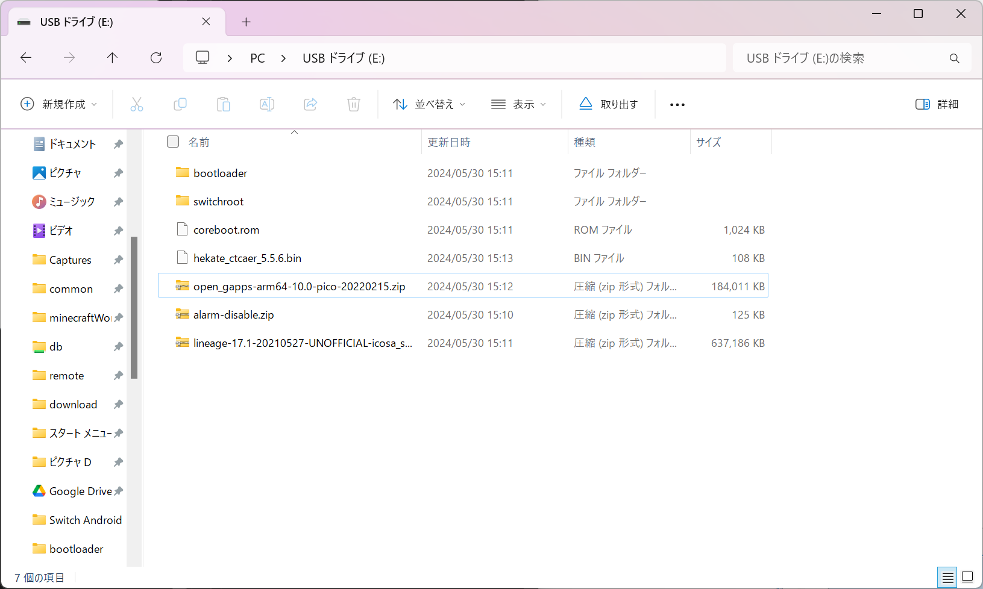Image resolution: width=983 pixels, height=589 pixels.
Task: Click PC in the address breadcrumb
Action: [257, 58]
